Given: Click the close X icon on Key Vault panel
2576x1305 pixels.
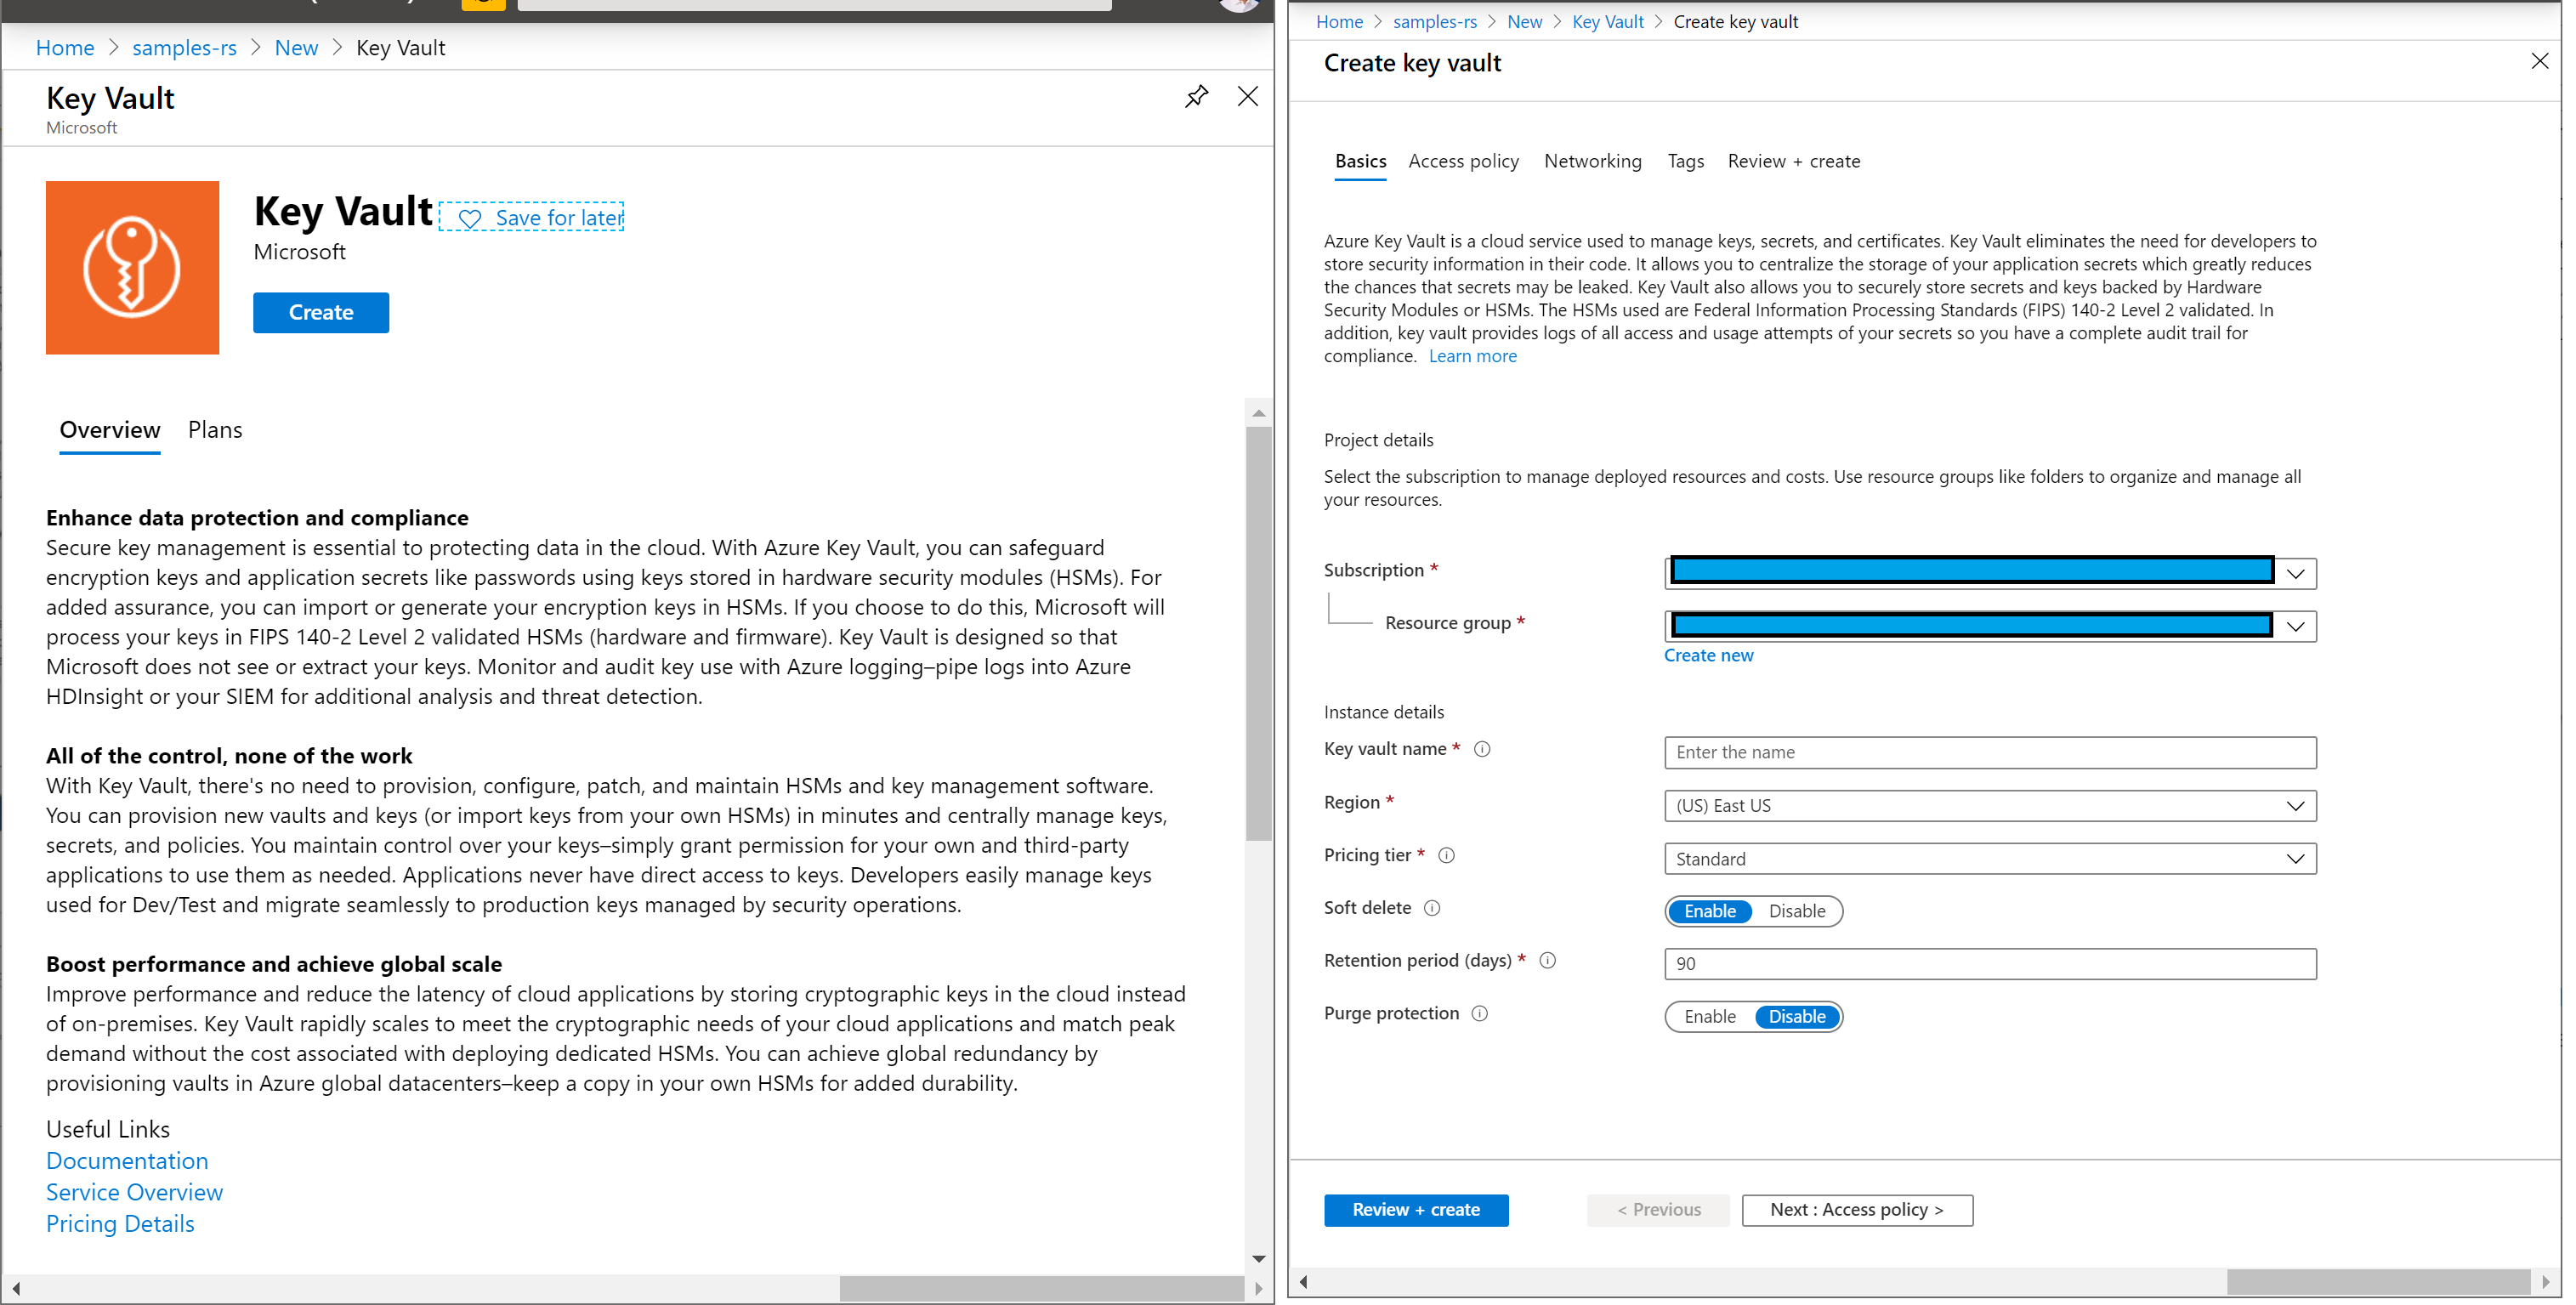Looking at the screenshot, I should click(x=1248, y=97).
